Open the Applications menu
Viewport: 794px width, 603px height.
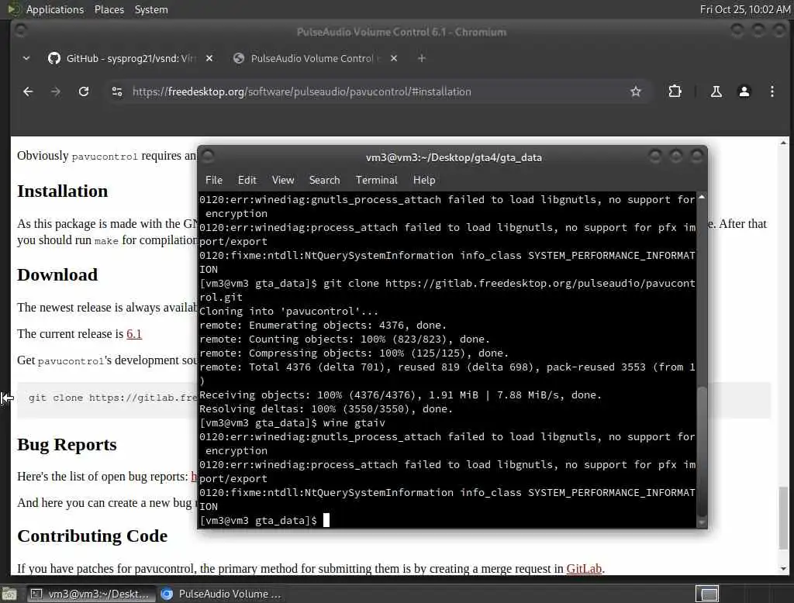click(x=55, y=9)
